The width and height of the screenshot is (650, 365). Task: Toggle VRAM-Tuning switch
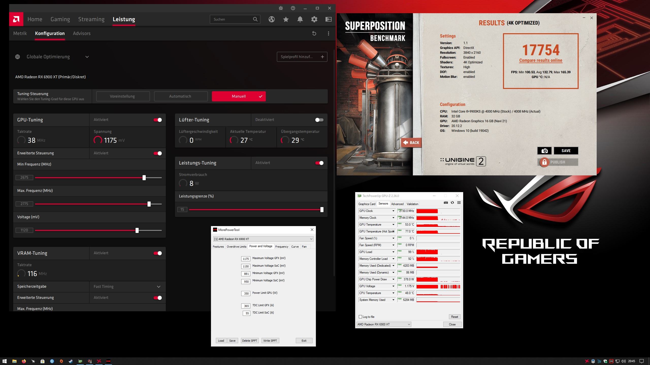[158, 253]
